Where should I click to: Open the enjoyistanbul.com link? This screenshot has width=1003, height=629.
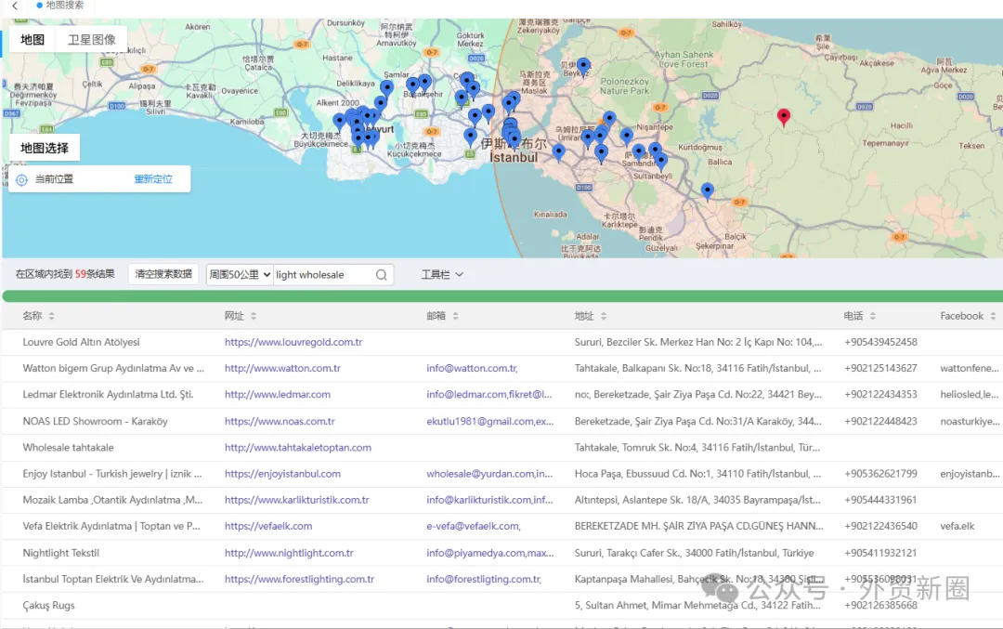coord(282,474)
